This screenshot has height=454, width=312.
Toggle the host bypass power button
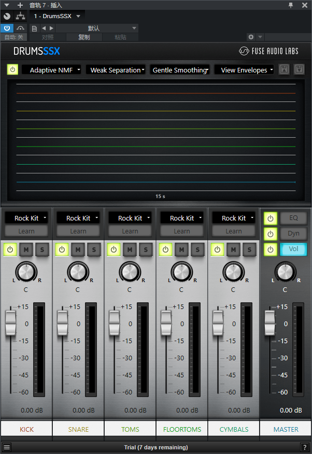(7, 28)
